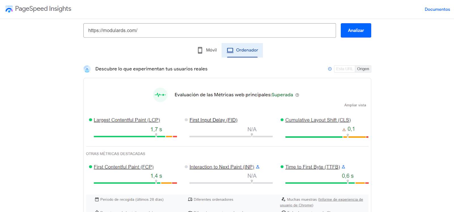454x212 pixels.
Task: Click the green dot beside LCP
Action: point(91,120)
